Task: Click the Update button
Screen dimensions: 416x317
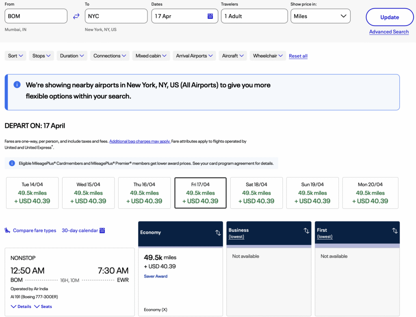Action: click(389, 17)
